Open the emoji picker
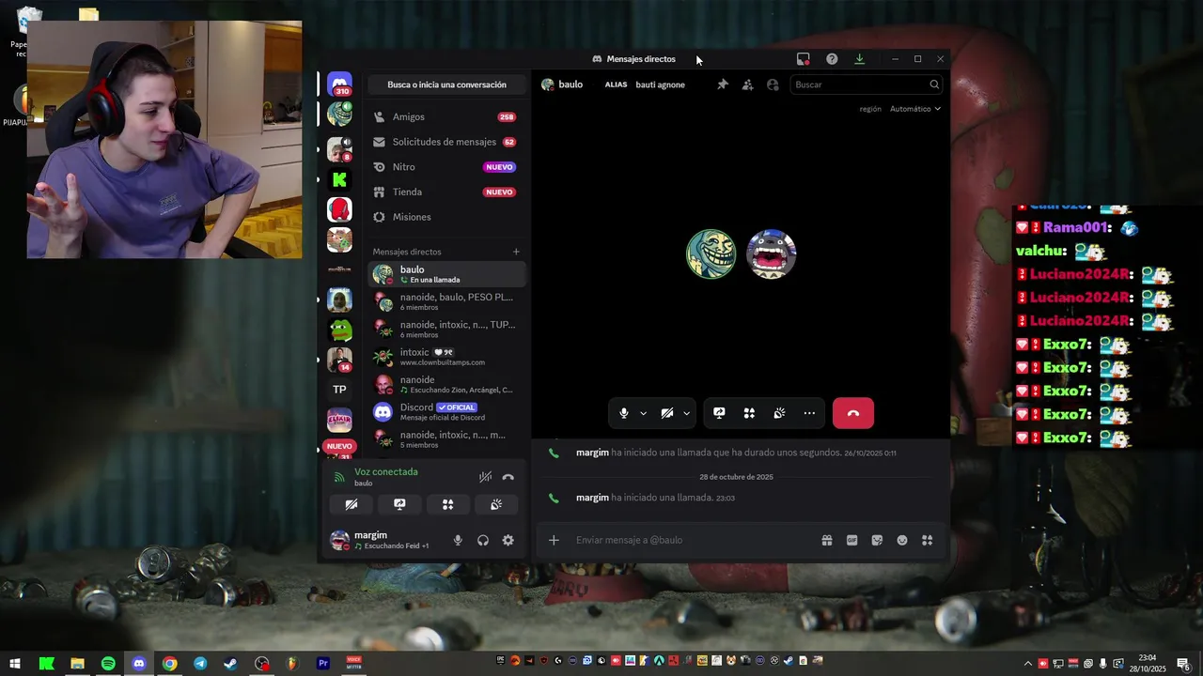Viewport: 1203px width, 676px height. 902,540
